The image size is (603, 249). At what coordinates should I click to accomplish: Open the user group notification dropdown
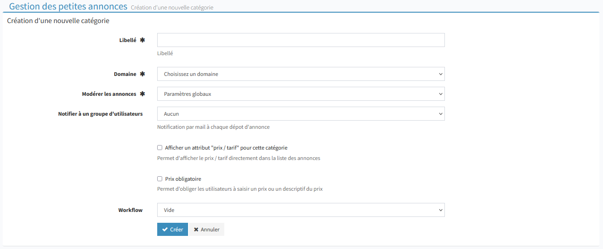(300, 114)
